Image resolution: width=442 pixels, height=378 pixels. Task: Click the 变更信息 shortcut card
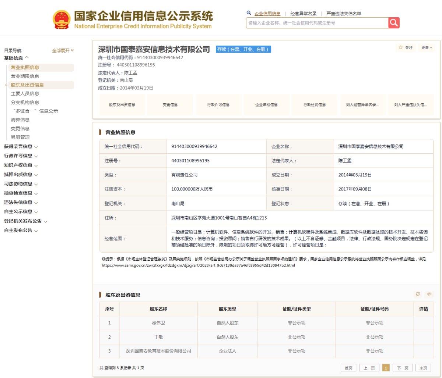[x=170, y=105]
